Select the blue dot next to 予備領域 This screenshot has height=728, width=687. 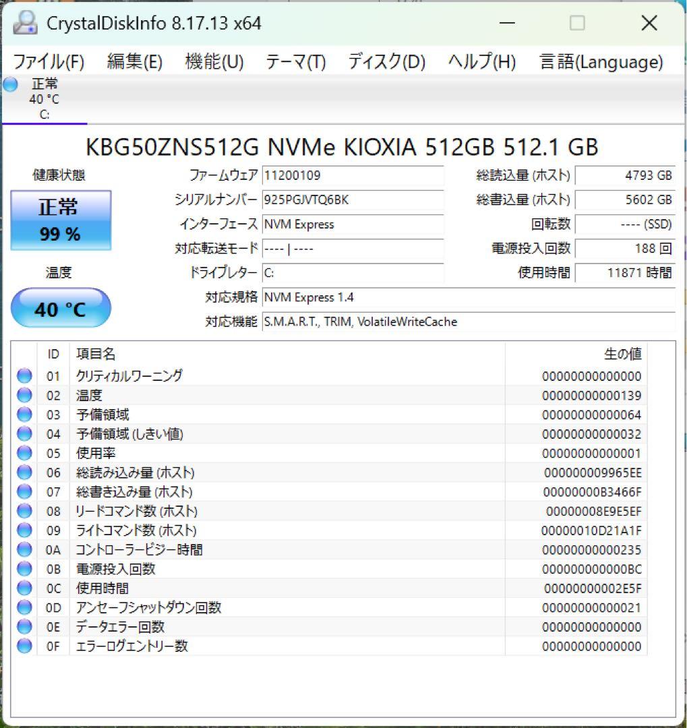[x=24, y=415]
